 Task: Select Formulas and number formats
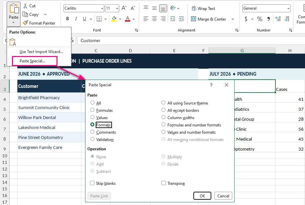coord(163,125)
